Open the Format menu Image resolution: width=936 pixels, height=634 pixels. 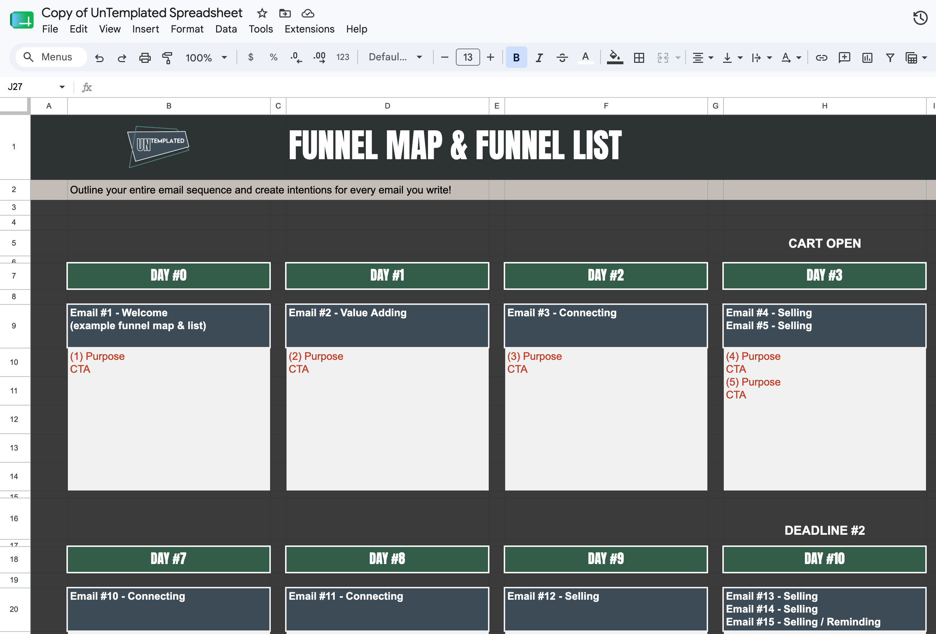[187, 29]
